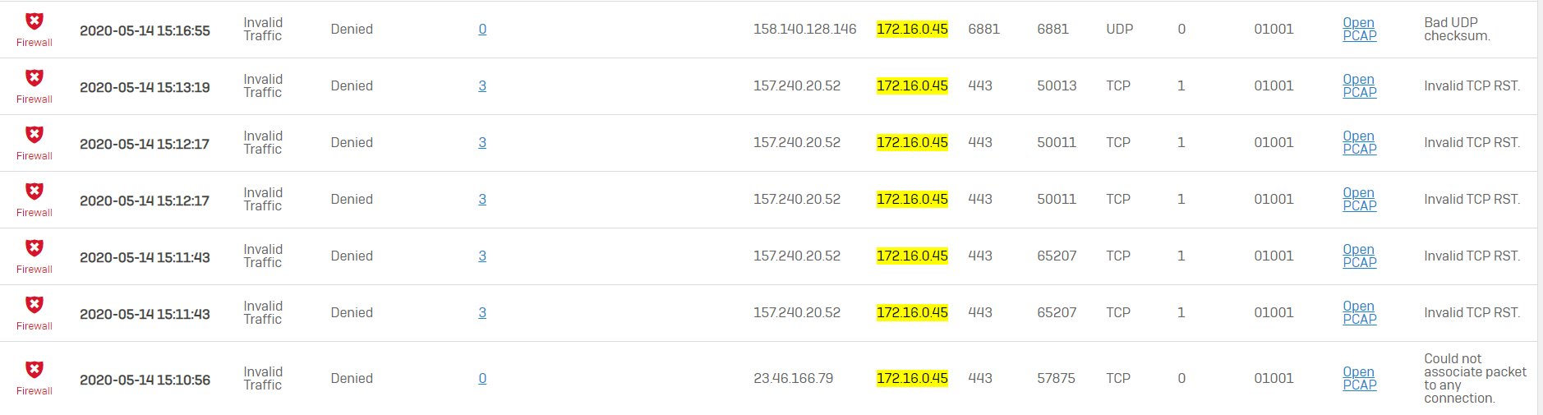Viewport: 1543px width, 415px height.
Task: Click the Firewall shield icon for 15:13:19 entry
Action: [35, 78]
